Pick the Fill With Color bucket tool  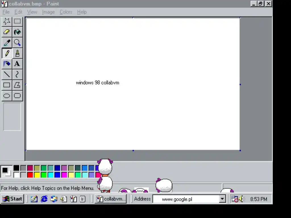point(17,32)
